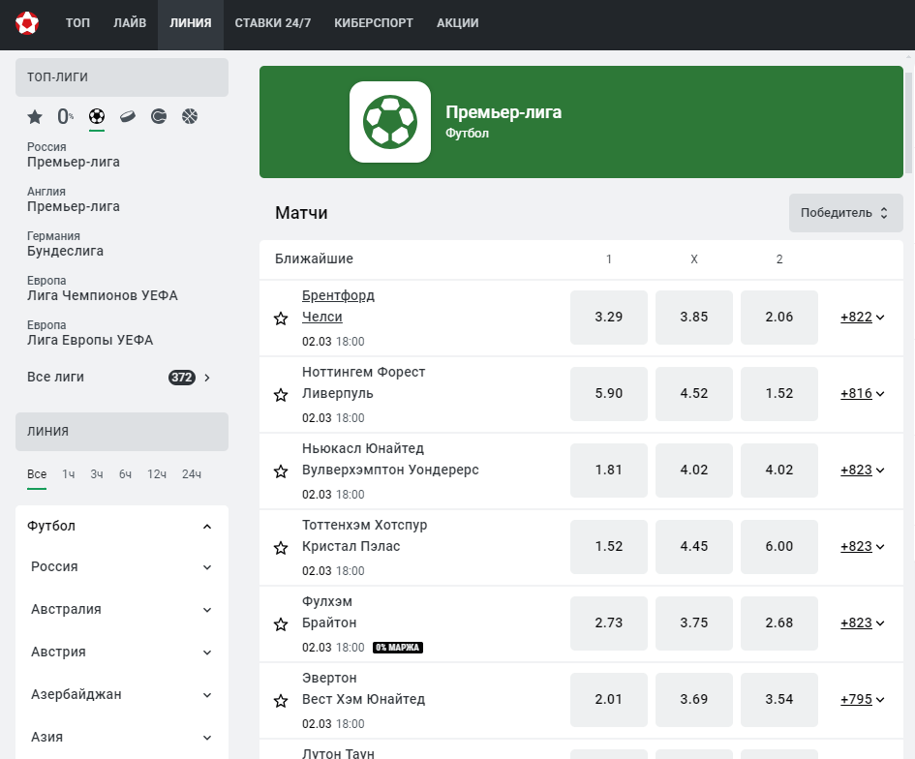Click the red soccer ball site logo
915x759 pixels.
coord(27,23)
